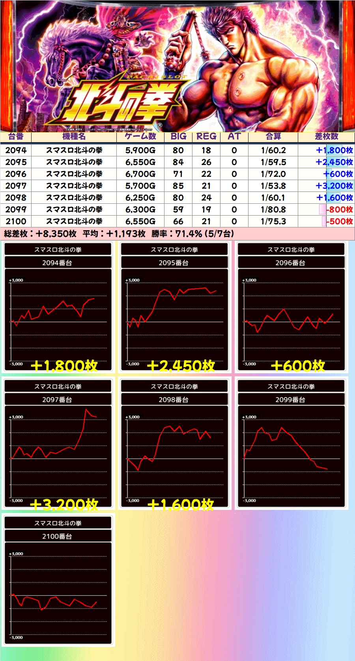355x661 pixels.
Task: Click the 6,250G game count for 2098
Action: [140, 198]
